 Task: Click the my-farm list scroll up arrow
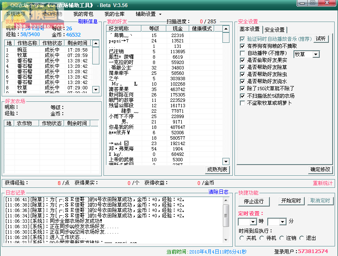tap(96, 43)
